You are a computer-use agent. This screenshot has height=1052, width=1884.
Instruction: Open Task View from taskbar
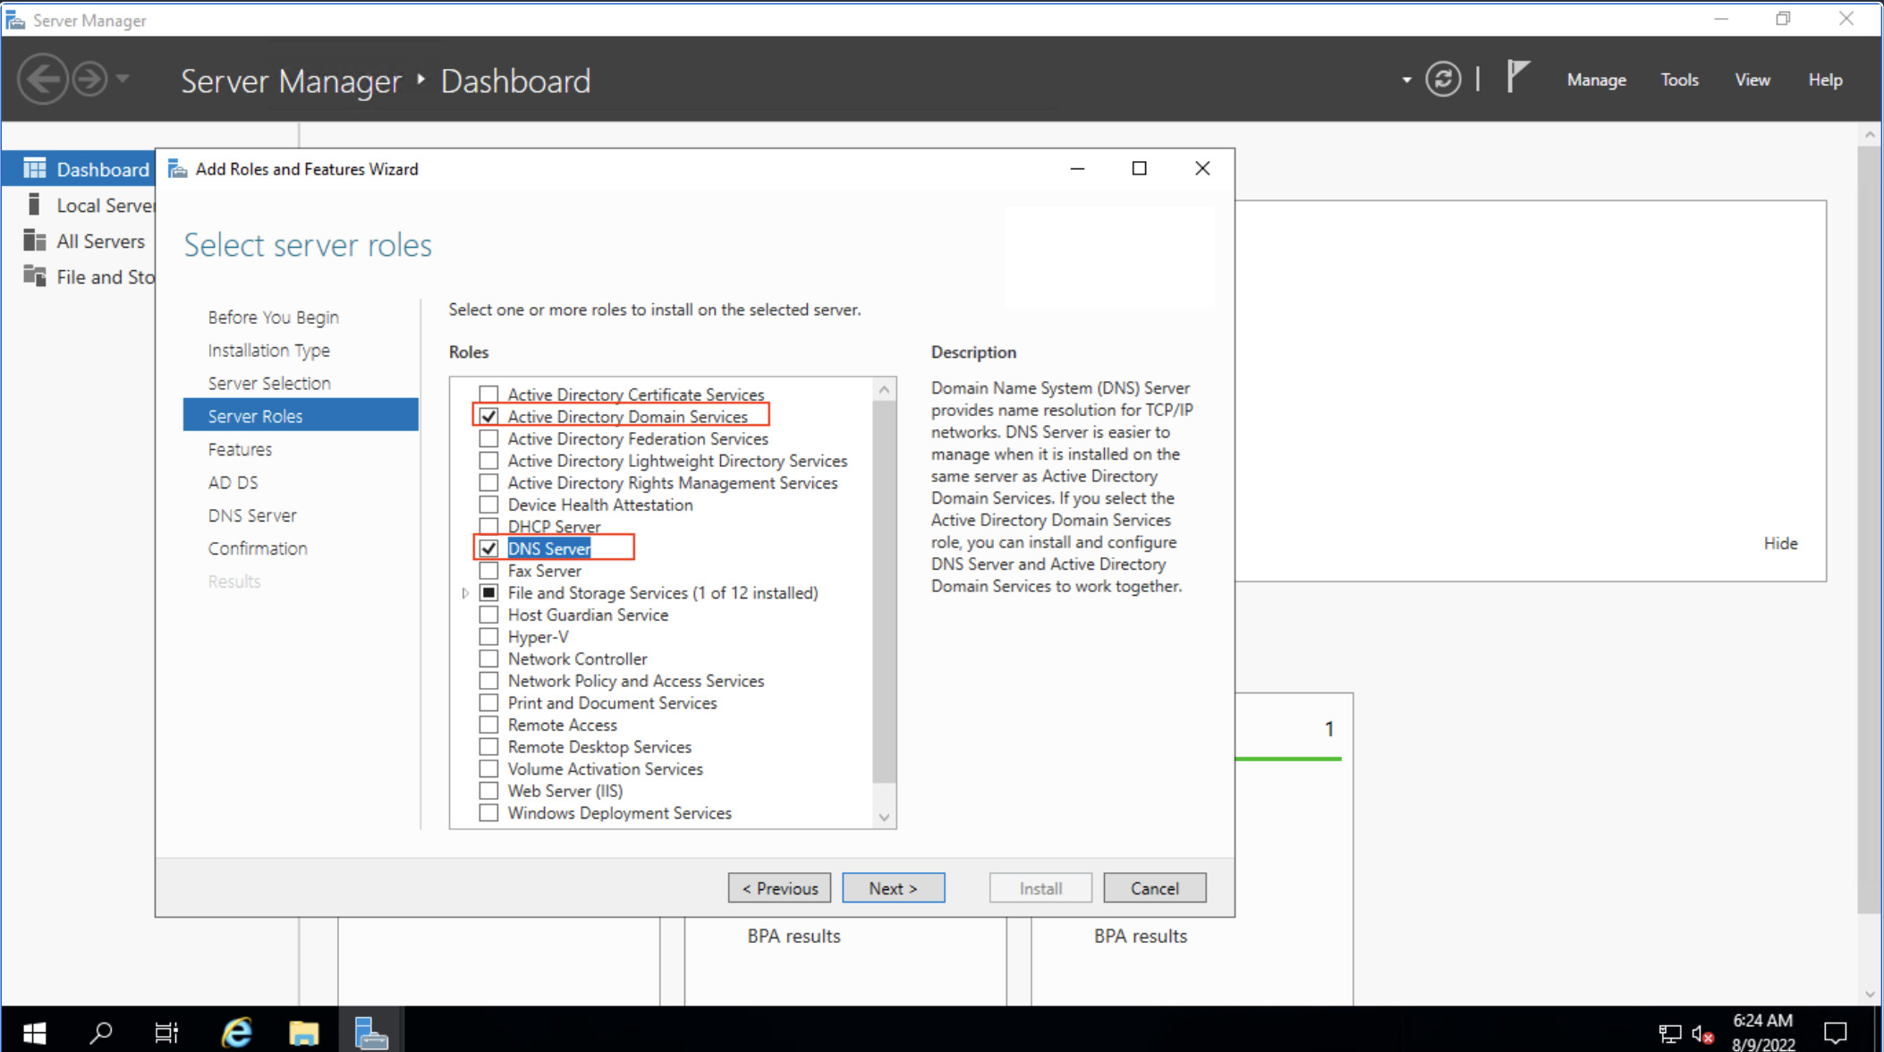[x=166, y=1032]
